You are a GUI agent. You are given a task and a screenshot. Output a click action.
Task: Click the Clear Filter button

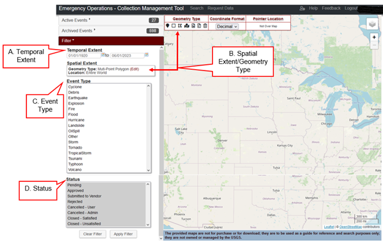[x=92, y=234]
